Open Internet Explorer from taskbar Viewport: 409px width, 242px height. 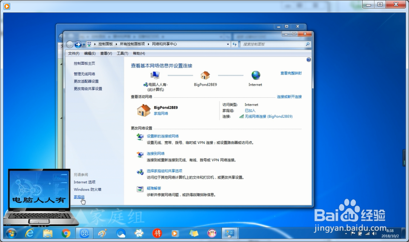click(29, 233)
